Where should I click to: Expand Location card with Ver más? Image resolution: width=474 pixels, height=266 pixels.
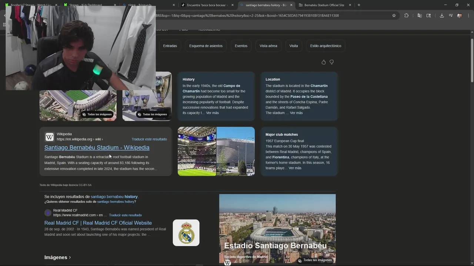tap(296, 113)
